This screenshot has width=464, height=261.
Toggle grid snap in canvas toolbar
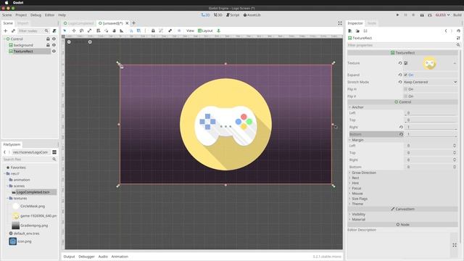point(138,30)
